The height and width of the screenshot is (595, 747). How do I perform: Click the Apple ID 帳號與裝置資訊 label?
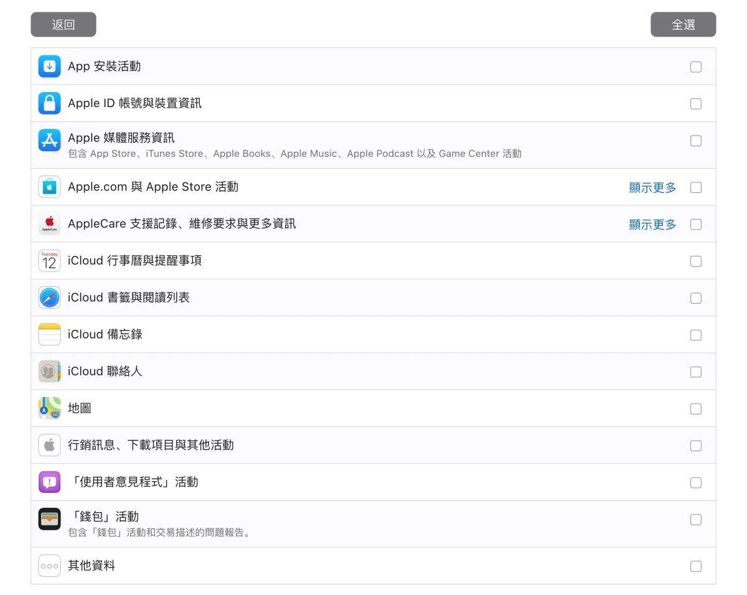click(134, 103)
